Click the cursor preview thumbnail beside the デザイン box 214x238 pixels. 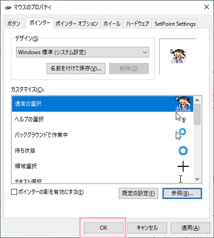[178, 56]
